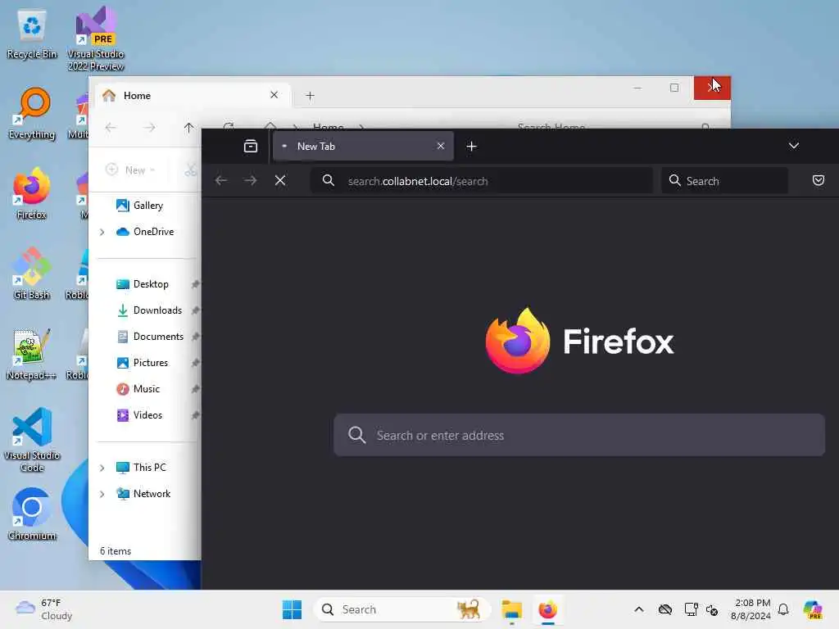Open Desktop folder in Explorer sidebar

click(143, 284)
